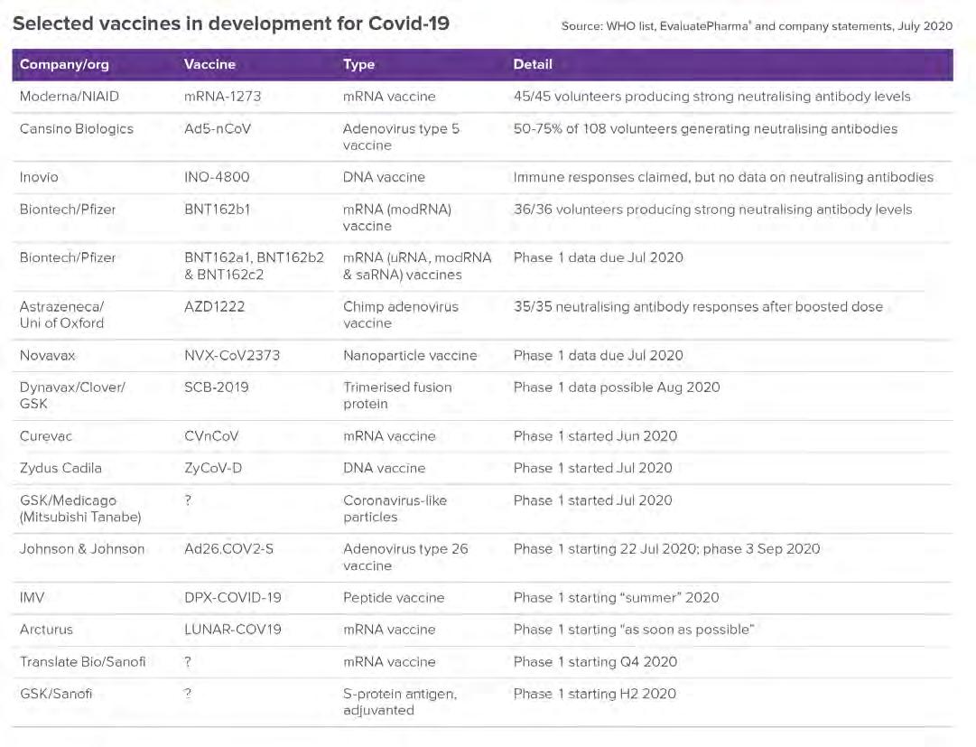The height and width of the screenshot is (747, 976).
Task: Click the 'Arcturus' company cell
Action: pos(46,630)
